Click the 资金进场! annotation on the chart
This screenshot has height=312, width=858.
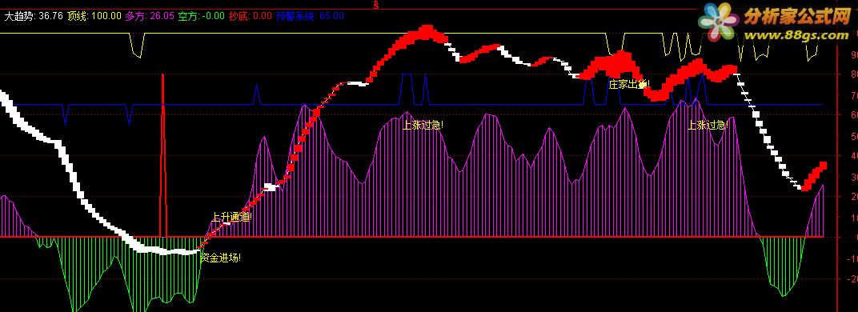pyautogui.click(x=221, y=258)
